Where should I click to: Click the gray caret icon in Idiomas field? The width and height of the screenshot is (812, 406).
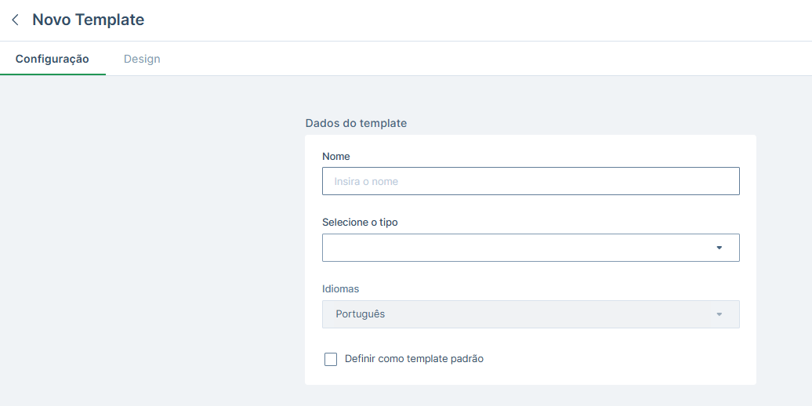click(x=719, y=314)
